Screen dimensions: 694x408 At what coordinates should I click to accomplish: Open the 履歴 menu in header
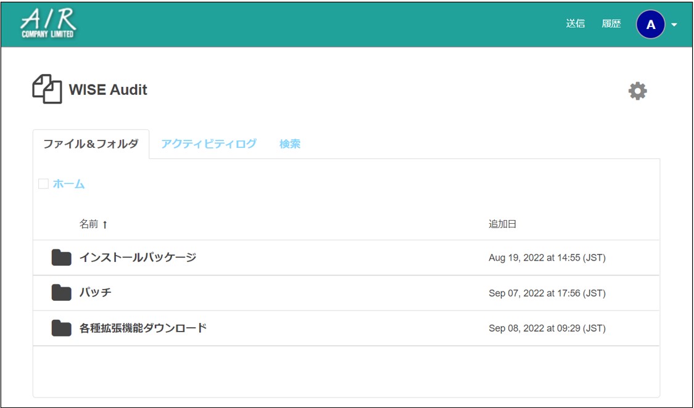point(611,24)
